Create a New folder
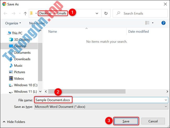 pyautogui.click(x=37, y=23)
